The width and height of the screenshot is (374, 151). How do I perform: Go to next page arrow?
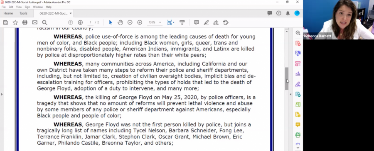coord(80,23)
